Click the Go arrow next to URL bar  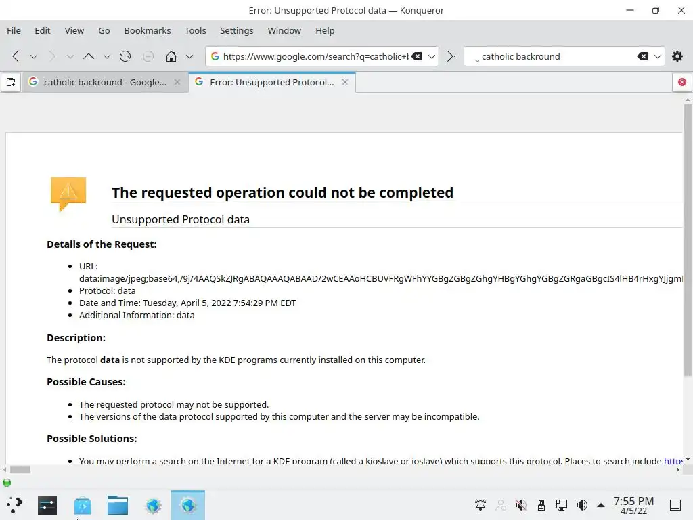[451, 56]
